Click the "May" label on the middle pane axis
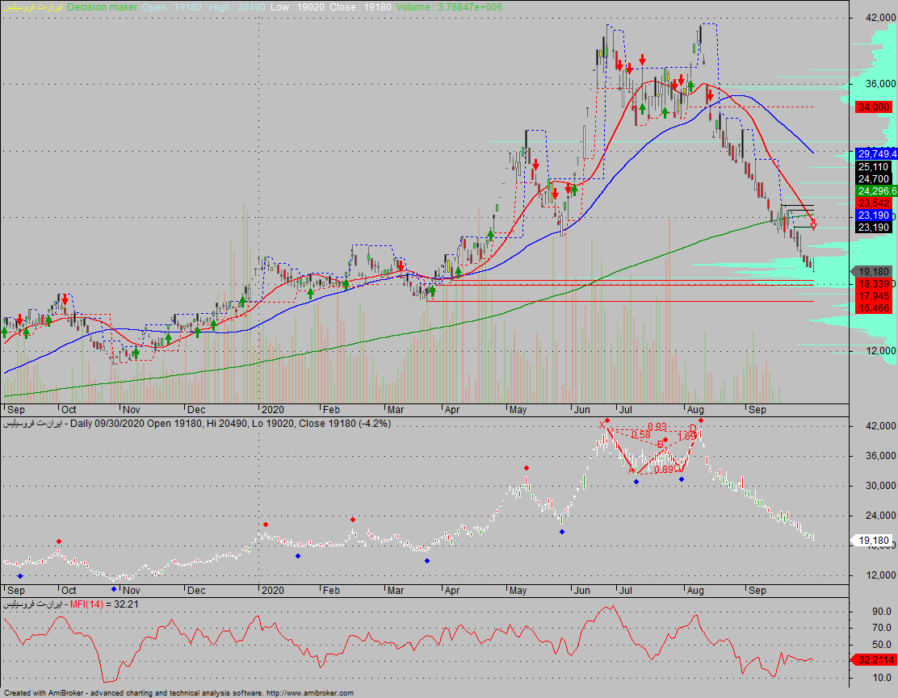This screenshot has width=898, height=698. tap(518, 591)
